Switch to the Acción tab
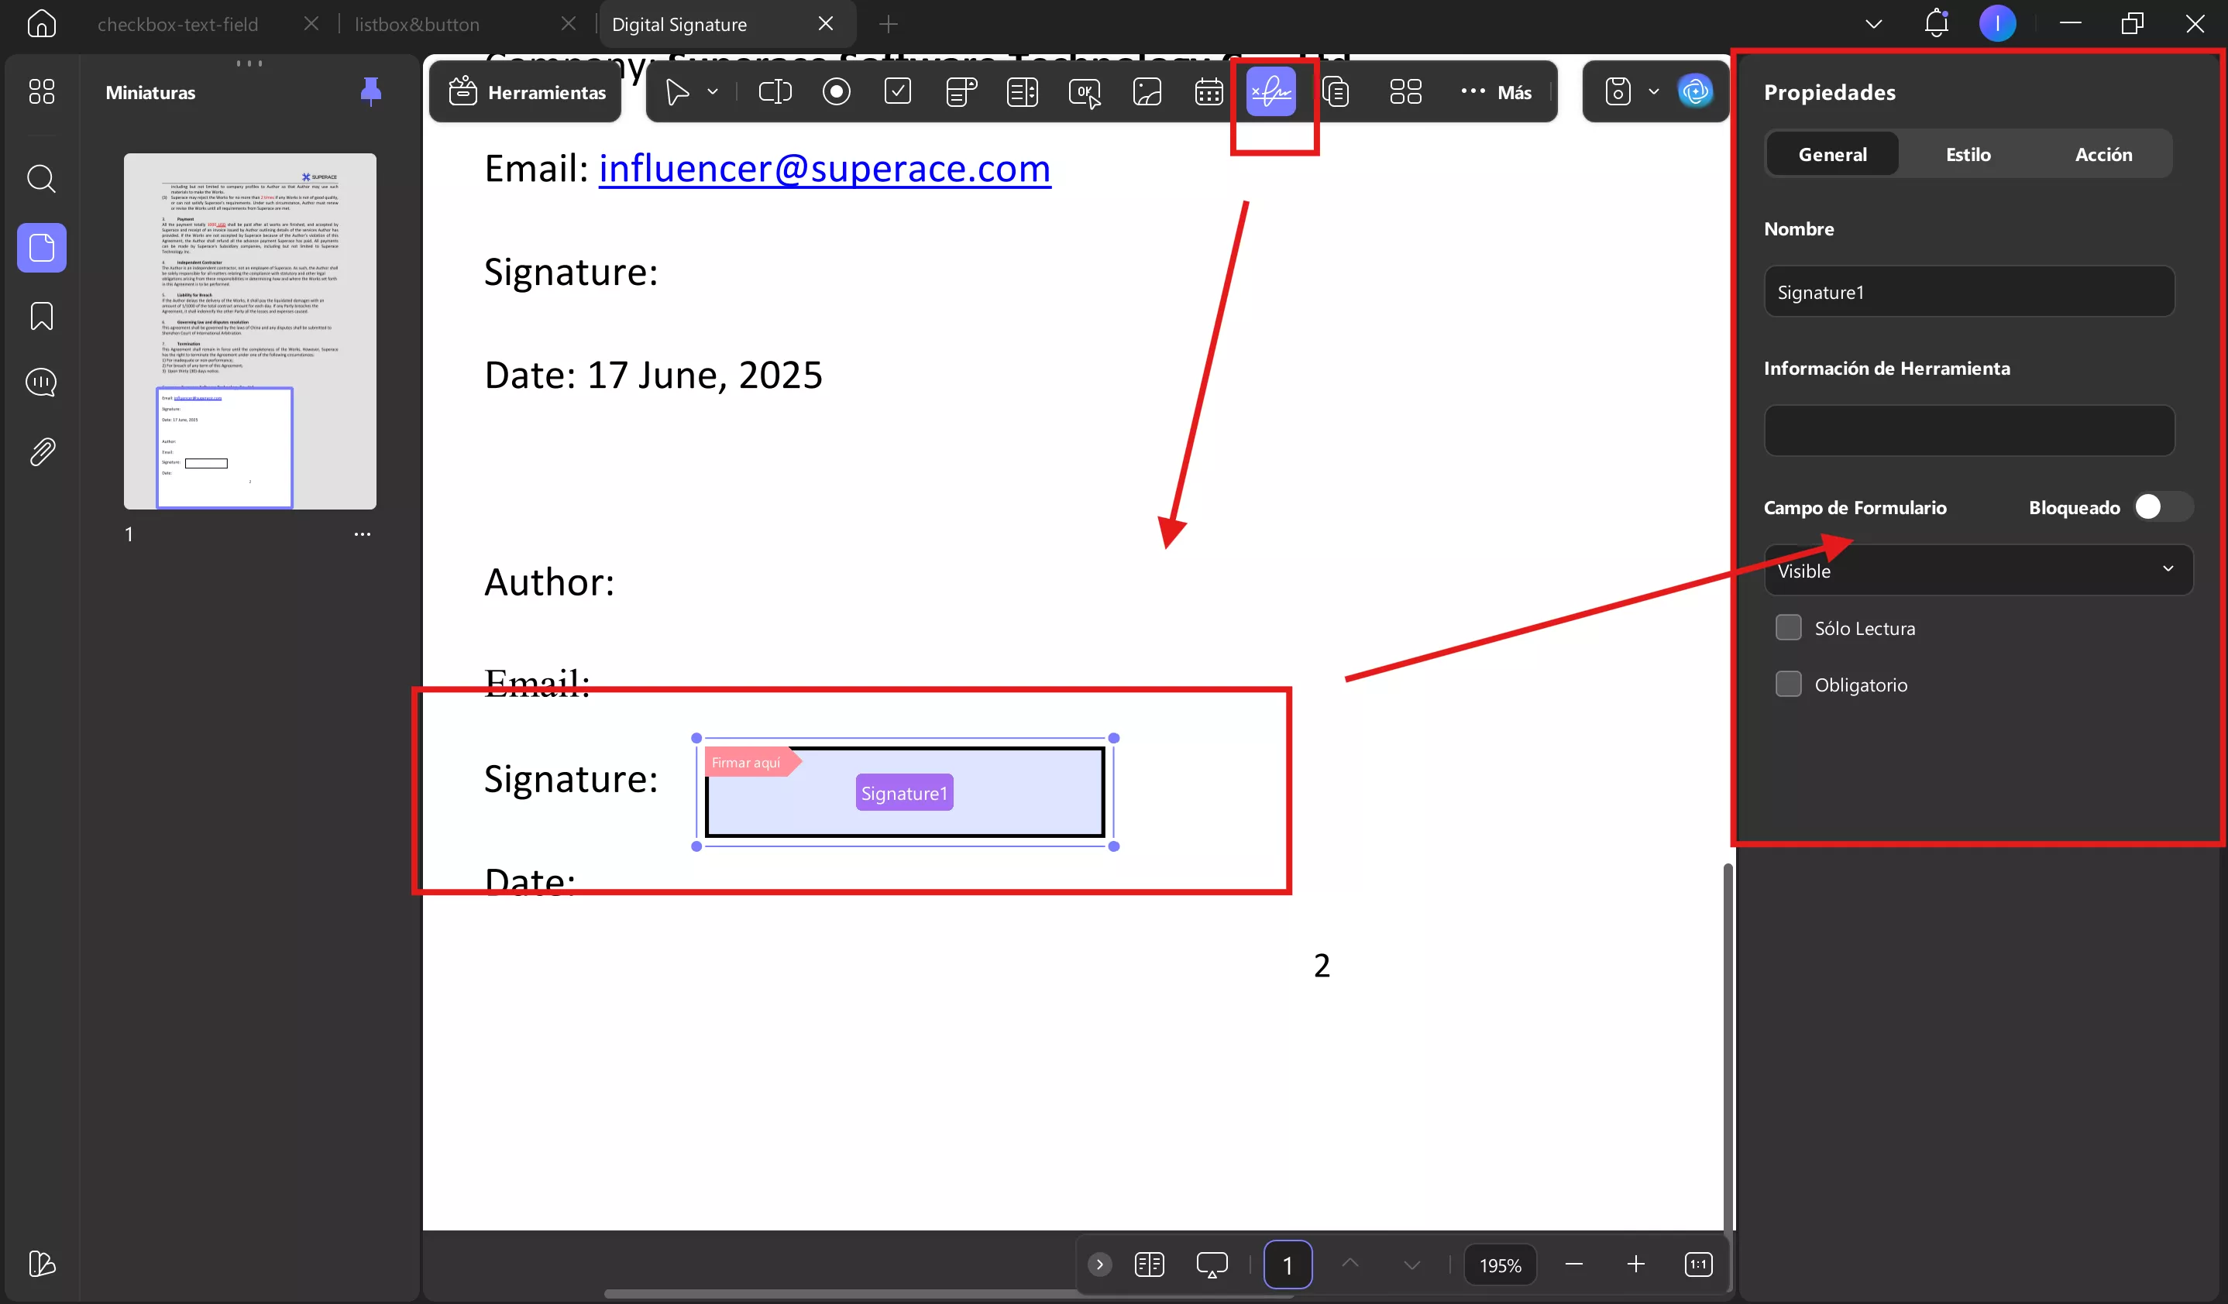Viewport: 2228px width, 1304px height. pyautogui.click(x=2103, y=155)
